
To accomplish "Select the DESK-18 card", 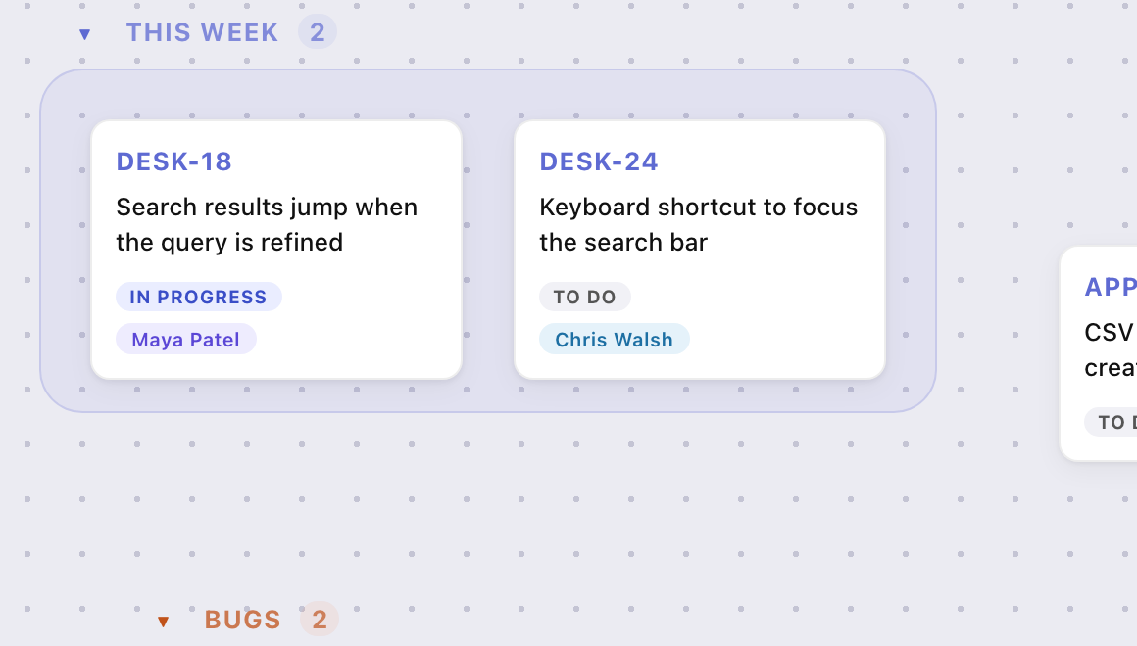I will (276, 250).
